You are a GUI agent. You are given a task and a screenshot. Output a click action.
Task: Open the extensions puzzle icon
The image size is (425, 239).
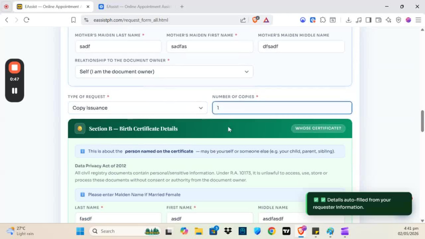(x=323, y=20)
